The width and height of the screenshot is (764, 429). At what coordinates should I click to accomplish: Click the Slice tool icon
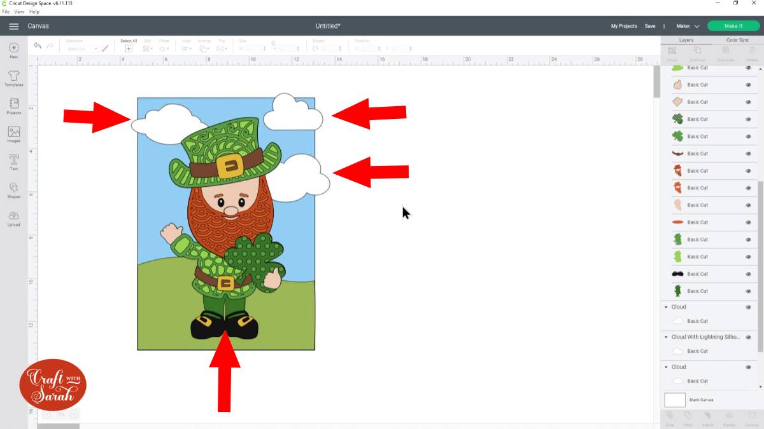[669, 416]
